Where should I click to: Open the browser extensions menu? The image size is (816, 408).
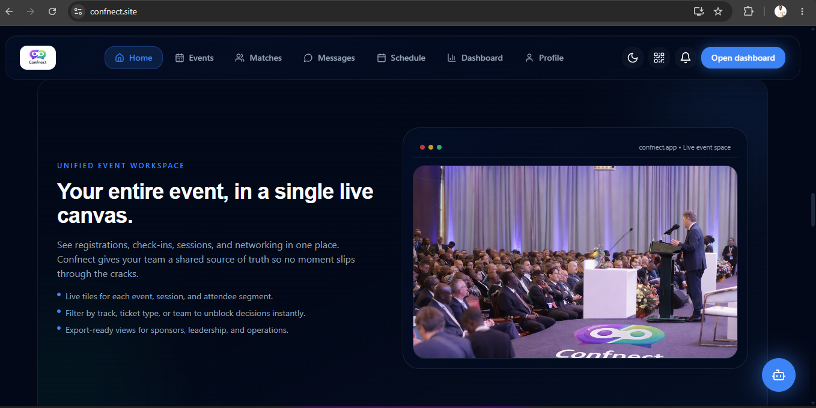tap(748, 11)
